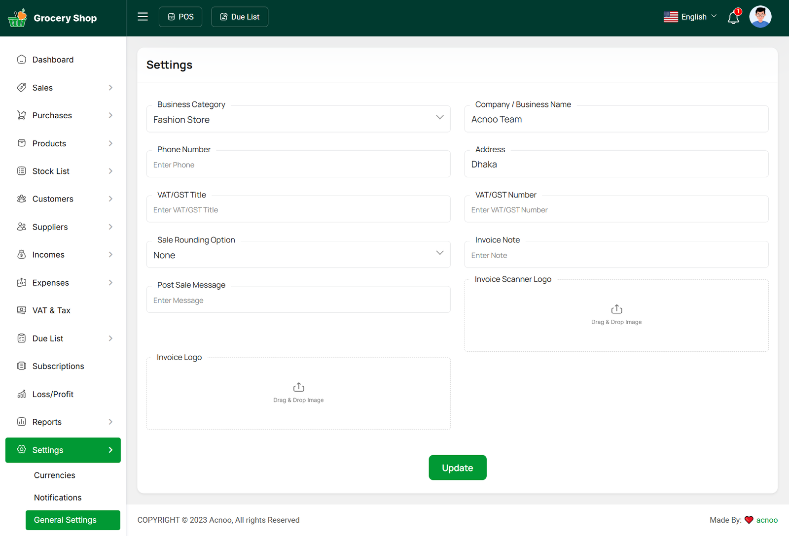Screen dimensions: 789x536
Task: Expand the Reports submenu arrow
Action: pyautogui.click(x=110, y=422)
